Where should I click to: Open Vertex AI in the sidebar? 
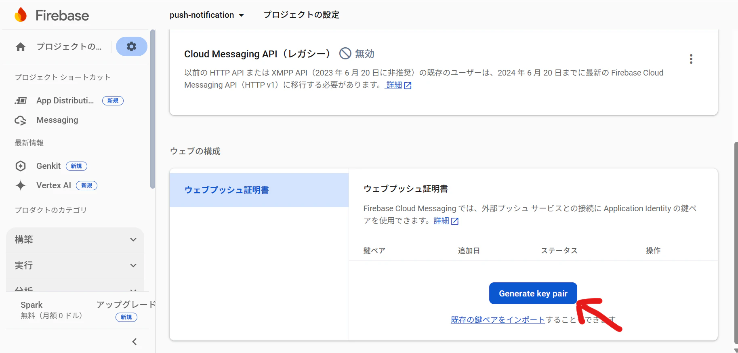pyautogui.click(x=54, y=185)
